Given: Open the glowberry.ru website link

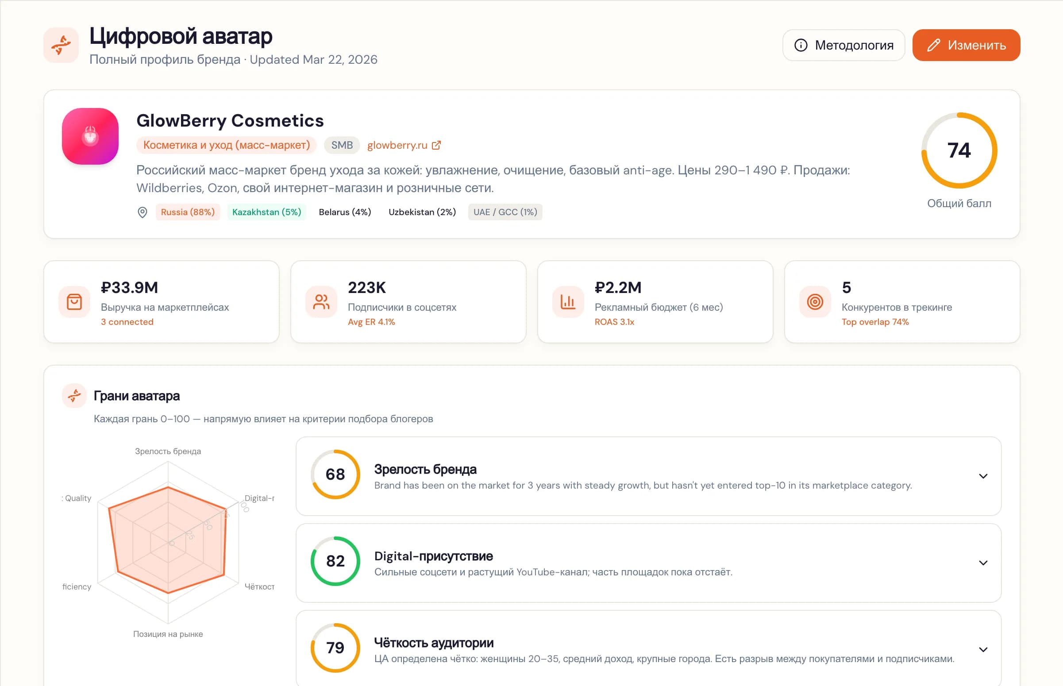Looking at the screenshot, I should tap(397, 145).
